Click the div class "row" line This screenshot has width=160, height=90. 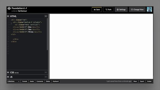[19, 20]
